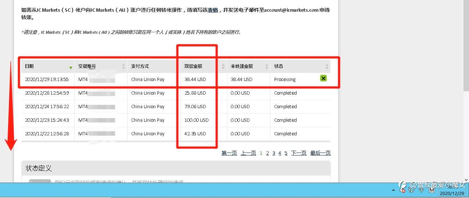Image resolution: width=469 pixels, height=198 pixels.
Task: Click withdrawal amount 38.44 USD in 取款金额 column
Action: tap(195, 80)
